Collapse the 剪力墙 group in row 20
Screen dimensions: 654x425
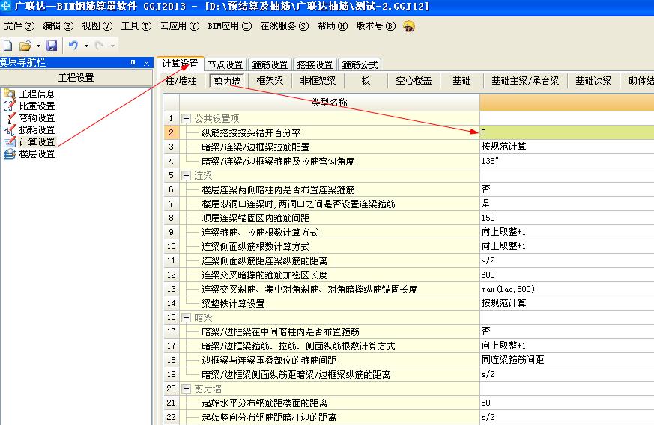coord(186,389)
